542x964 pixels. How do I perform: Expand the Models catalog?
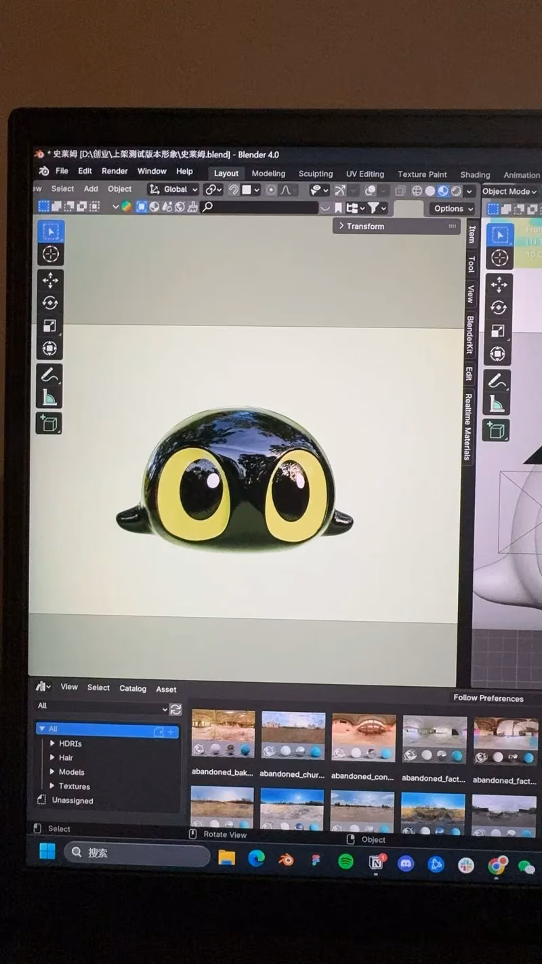coord(53,772)
